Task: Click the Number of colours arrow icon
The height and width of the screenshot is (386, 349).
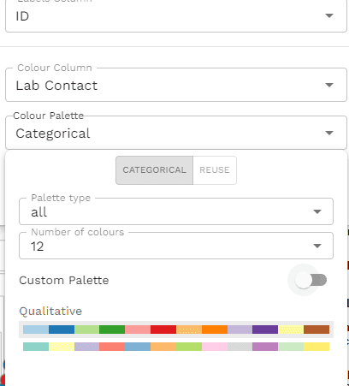Action: (x=317, y=246)
